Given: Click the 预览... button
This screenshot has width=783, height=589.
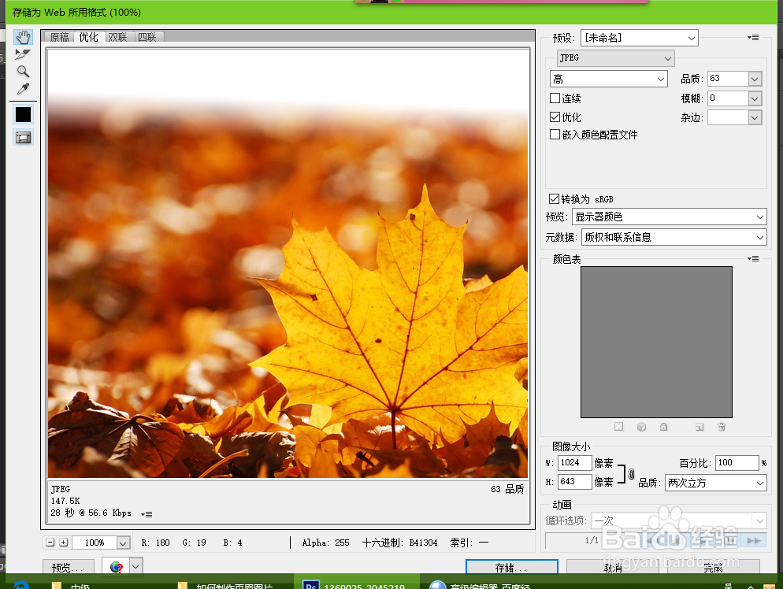Looking at the screenshot, I should (x=68, y=568).
